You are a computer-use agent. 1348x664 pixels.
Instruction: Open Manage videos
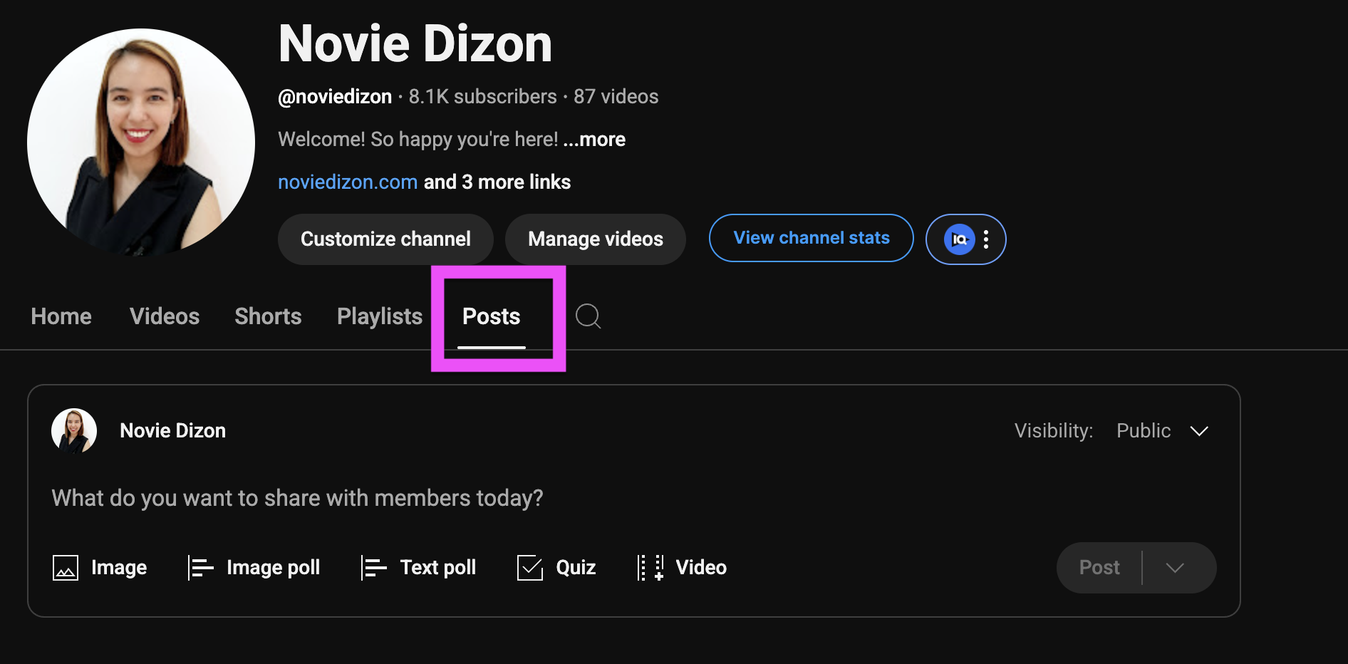coord(596,239)
